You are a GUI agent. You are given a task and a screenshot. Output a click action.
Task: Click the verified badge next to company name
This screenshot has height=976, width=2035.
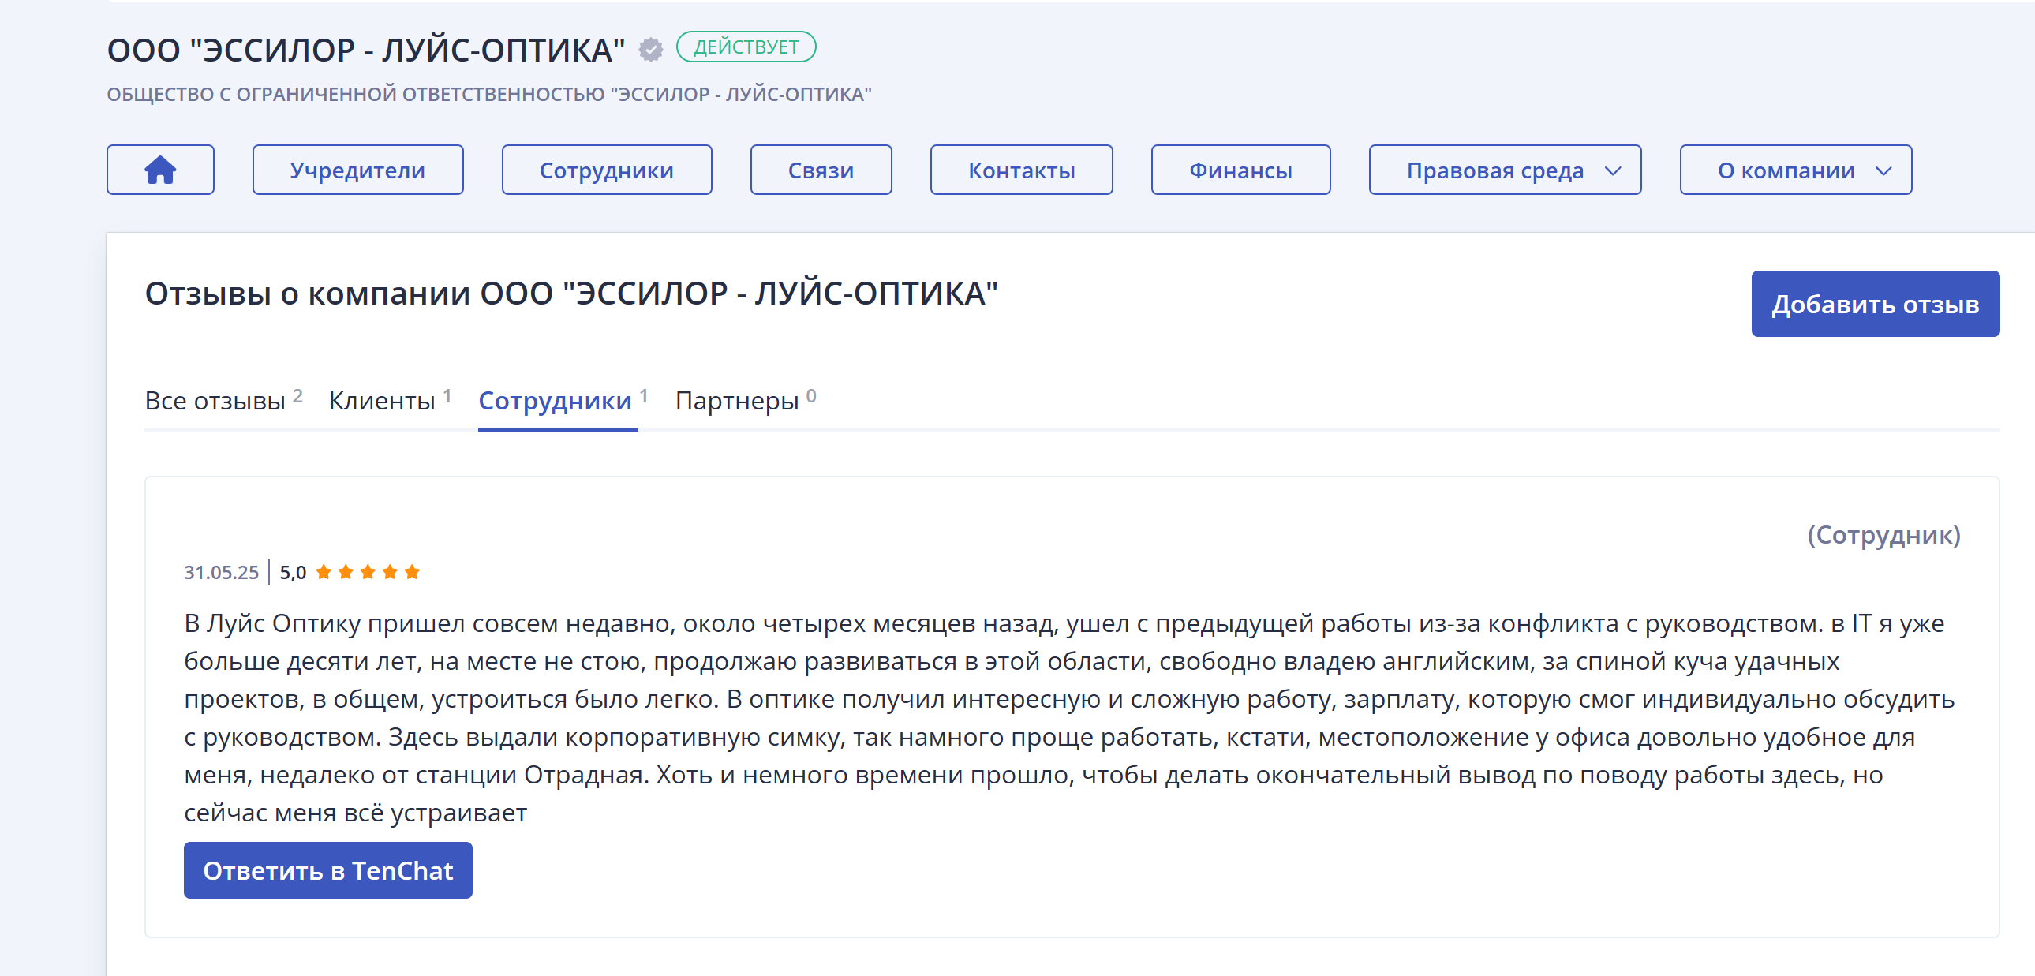tap(651, 50)
